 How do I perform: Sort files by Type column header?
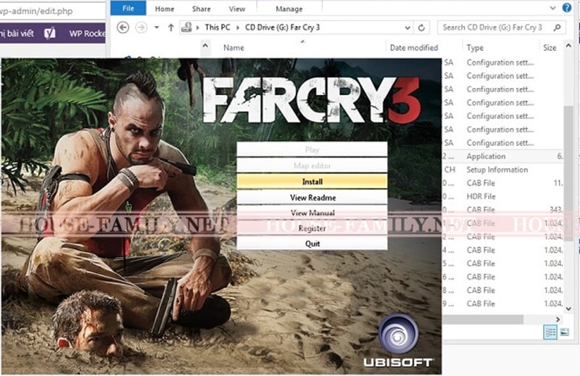475,48
